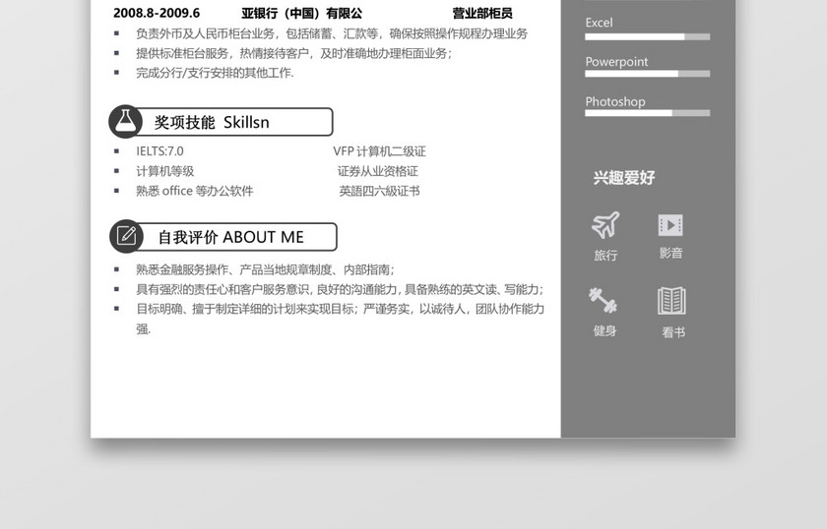Click the flask icon beside 奖项技能 Skillsn
Image resolution: width=827 pixels, height=529 pixels.
126,122
